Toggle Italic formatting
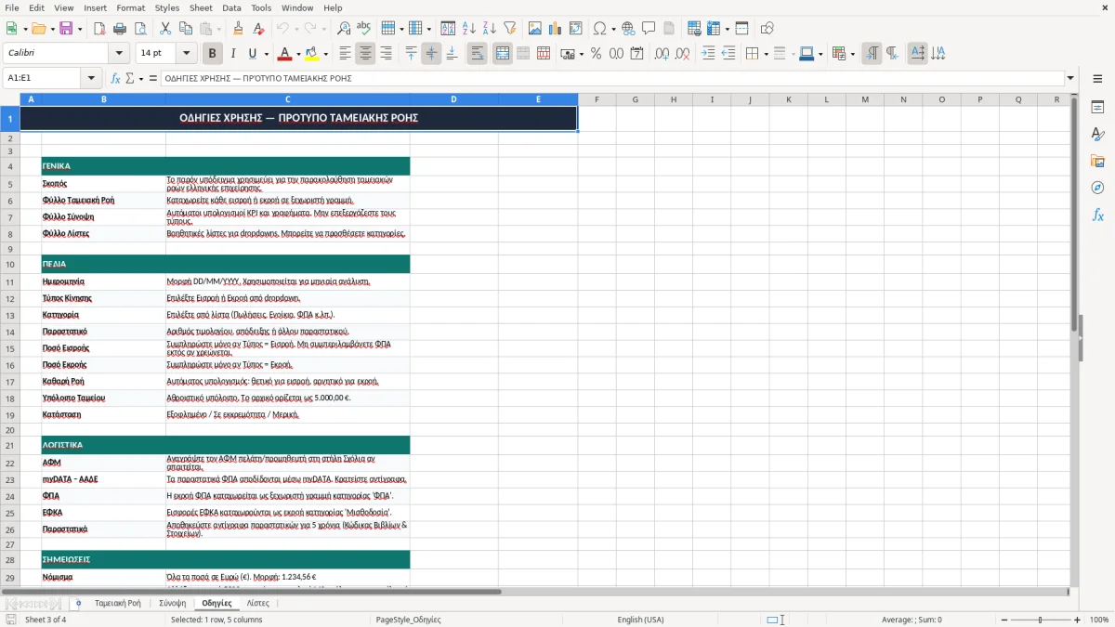1115x627 pixels. 232,54
